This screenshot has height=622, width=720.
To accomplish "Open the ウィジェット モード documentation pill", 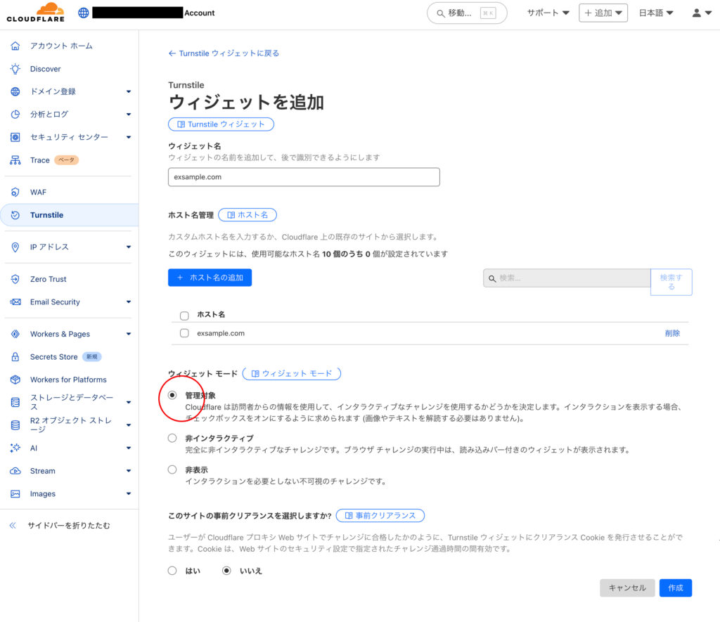I will 292,374.
